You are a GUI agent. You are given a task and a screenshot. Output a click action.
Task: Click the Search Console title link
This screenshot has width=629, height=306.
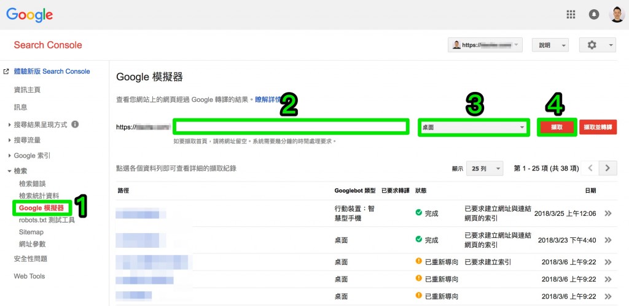(x=48, y=45)
